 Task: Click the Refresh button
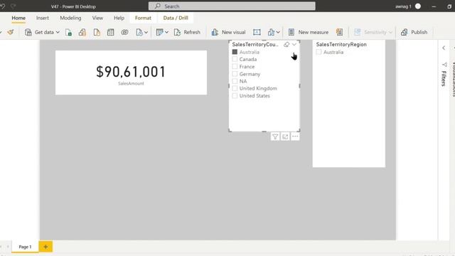[x=187, y=32]
